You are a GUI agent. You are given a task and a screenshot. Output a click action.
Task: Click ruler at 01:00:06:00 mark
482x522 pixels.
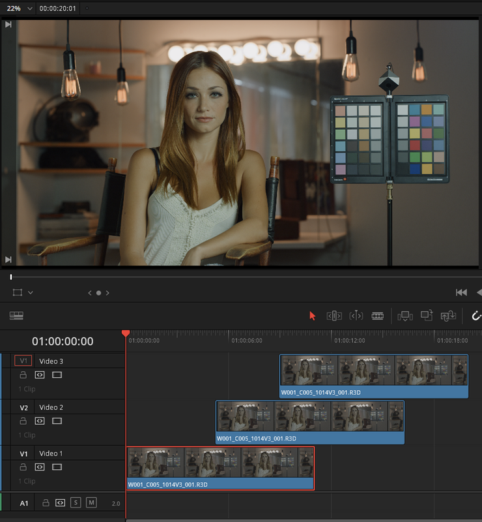click(247, 341)
